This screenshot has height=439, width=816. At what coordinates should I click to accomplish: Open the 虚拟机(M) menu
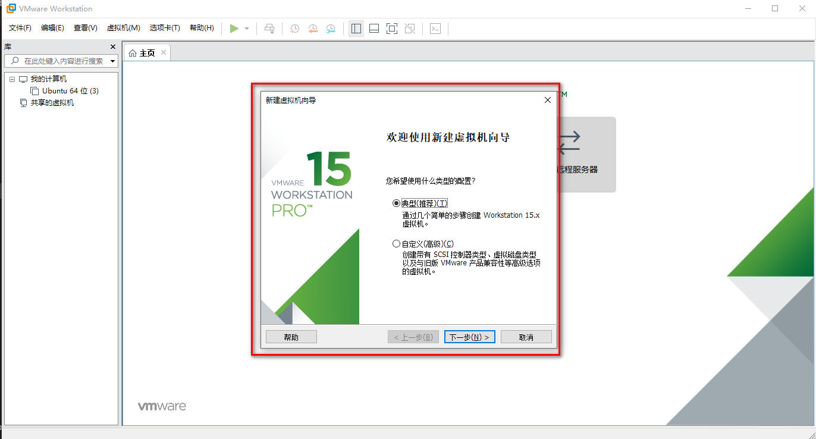point(123,28)
